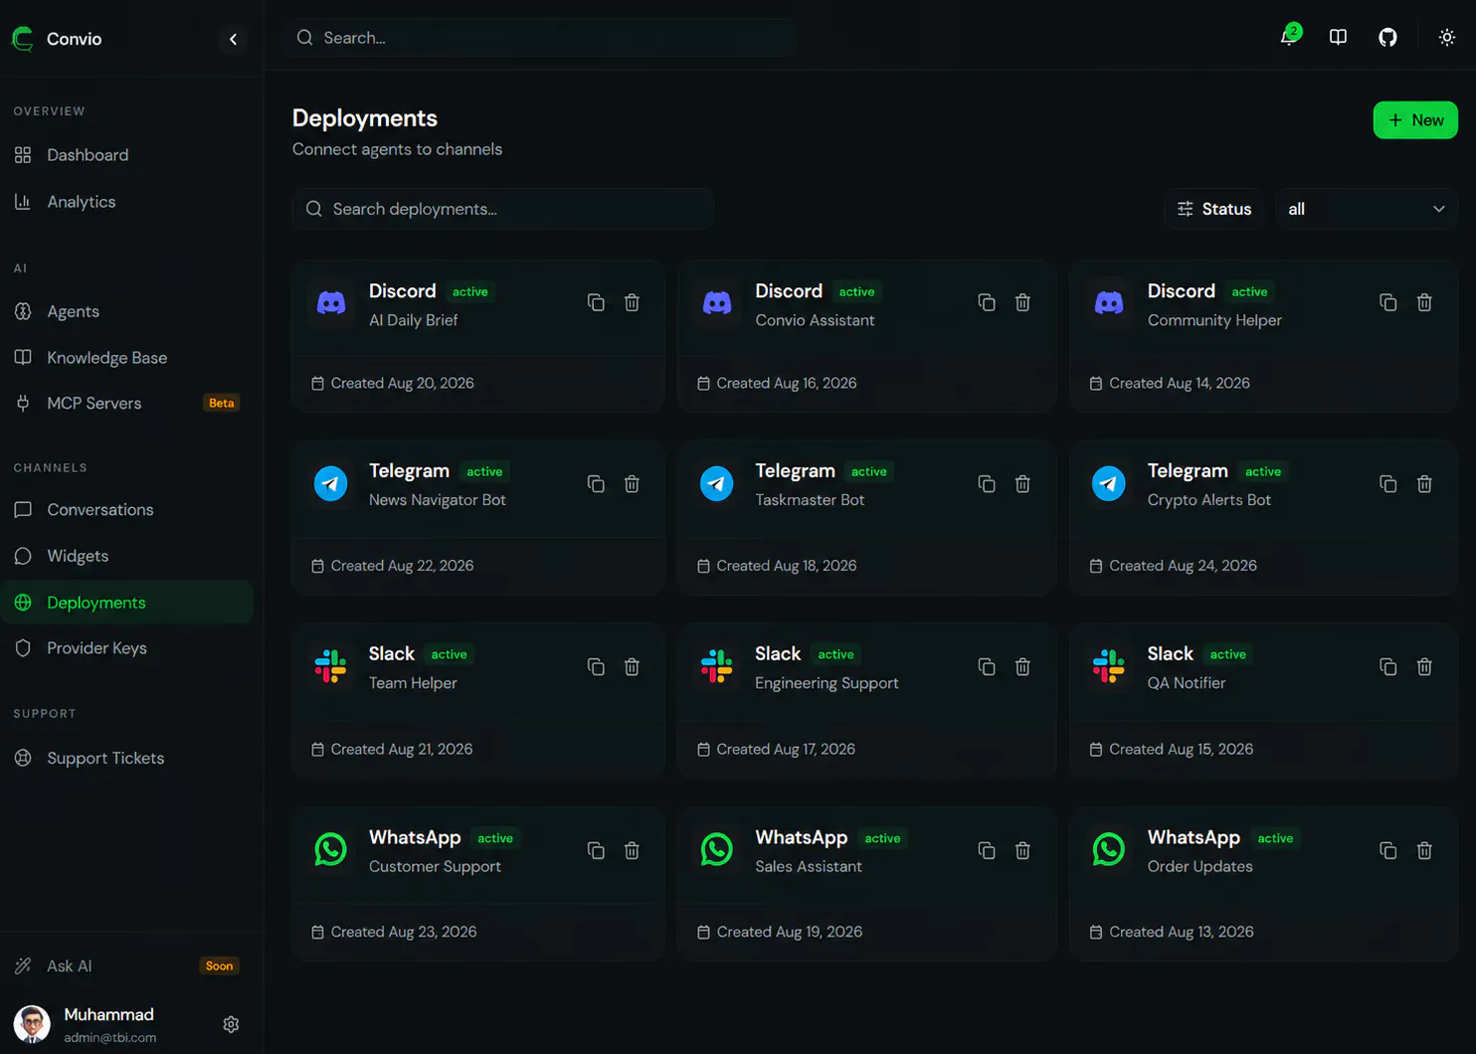Open Provider Keys page
The image size is (1476, 1054).
click(x=127, y=648)
